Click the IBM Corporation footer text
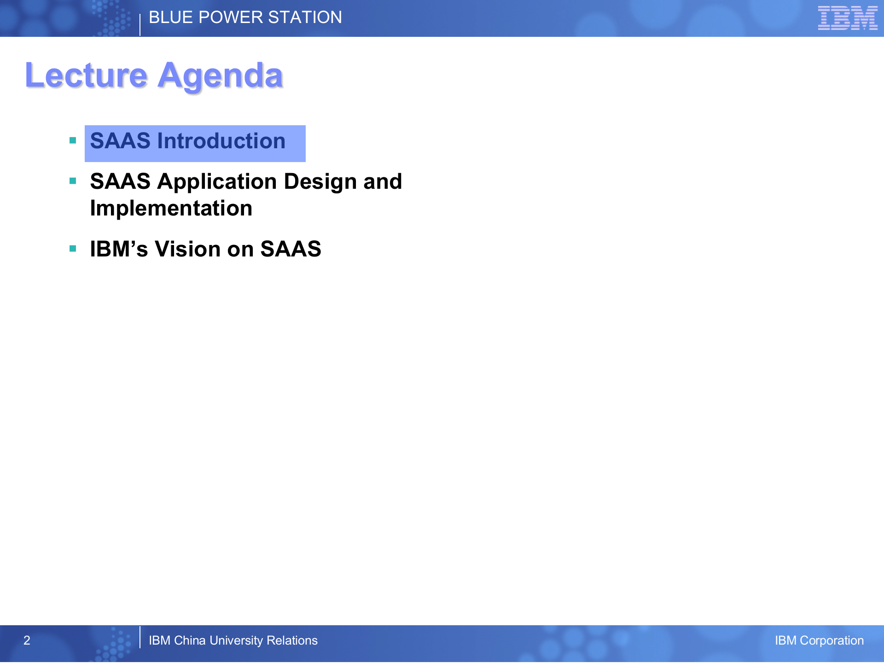 pos(819,640)
